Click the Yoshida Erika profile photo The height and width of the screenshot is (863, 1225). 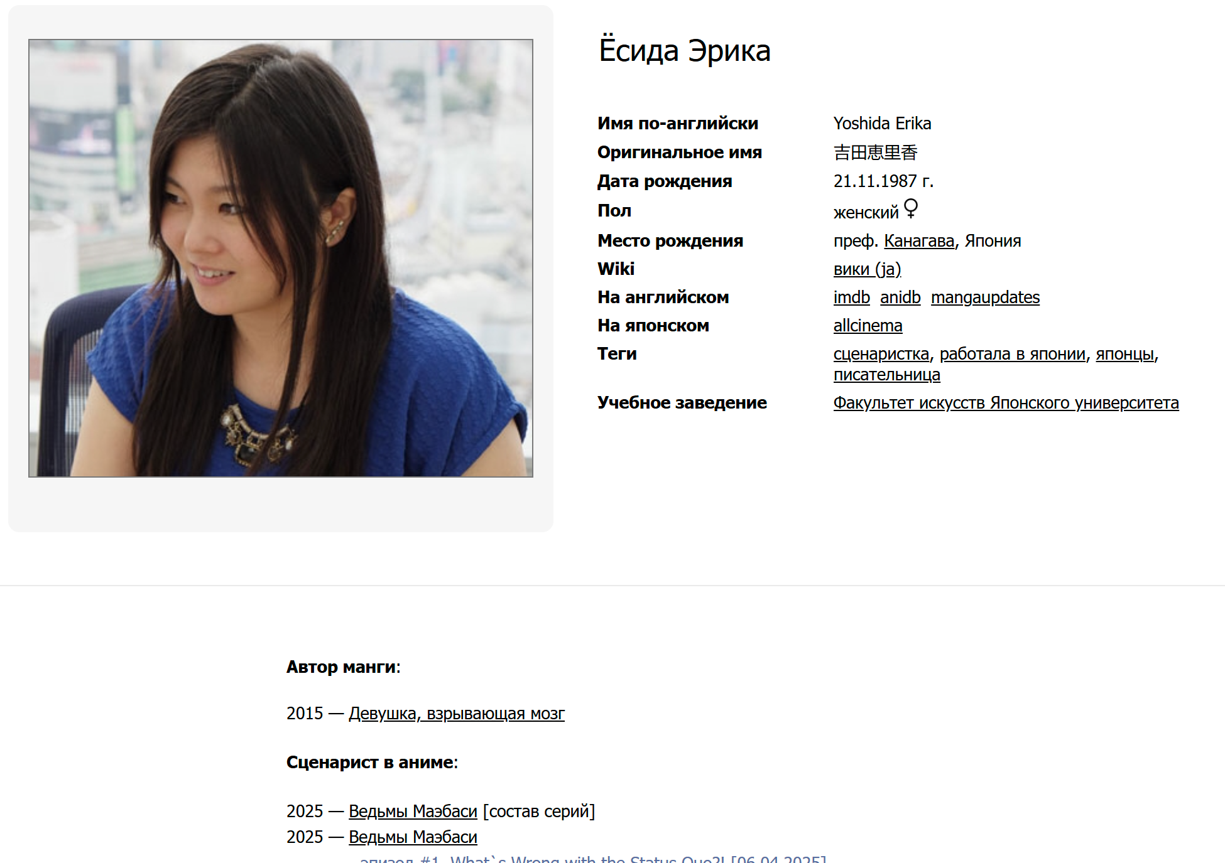click(x=281, y=258)
